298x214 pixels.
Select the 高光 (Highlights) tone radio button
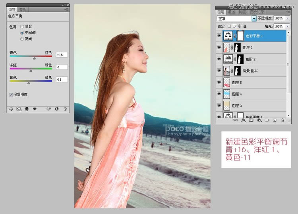(22, 39)
